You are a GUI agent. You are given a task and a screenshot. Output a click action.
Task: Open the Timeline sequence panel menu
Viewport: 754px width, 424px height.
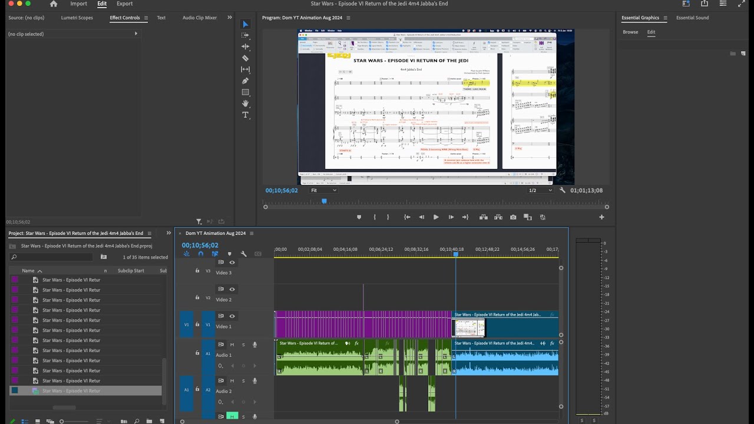tap(252, 233)
